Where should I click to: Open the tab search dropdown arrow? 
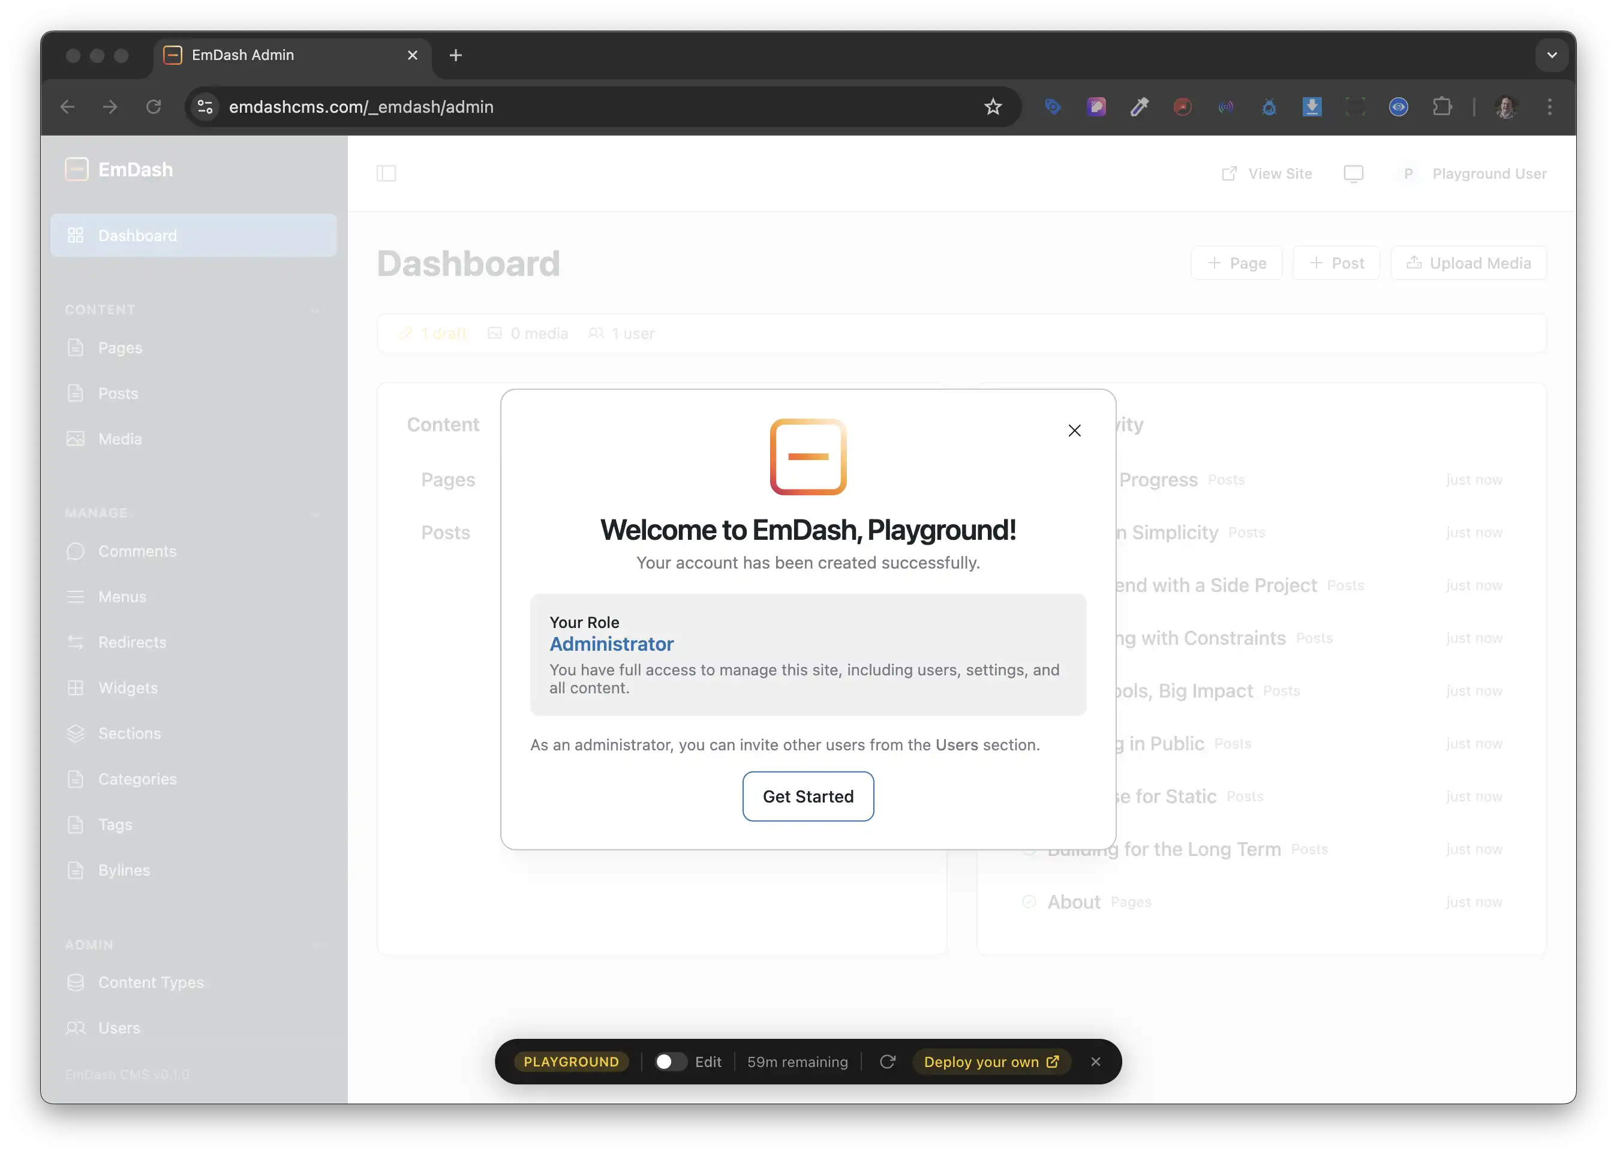coord(1552,55)
